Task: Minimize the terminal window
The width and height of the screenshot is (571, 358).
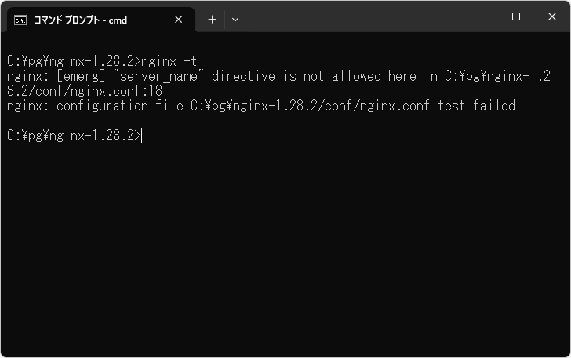Action: [479, 17]
